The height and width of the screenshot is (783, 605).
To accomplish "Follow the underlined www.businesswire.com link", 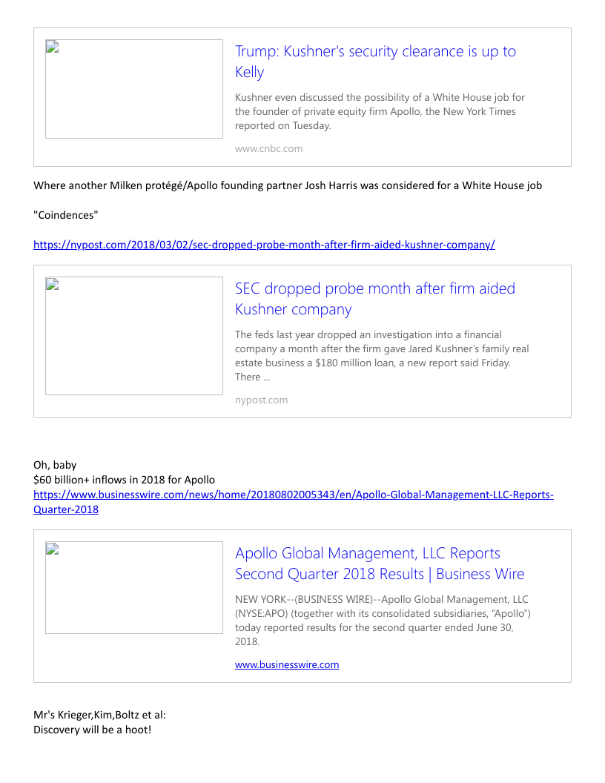I will pyautogui.click(x=287, y=665).
